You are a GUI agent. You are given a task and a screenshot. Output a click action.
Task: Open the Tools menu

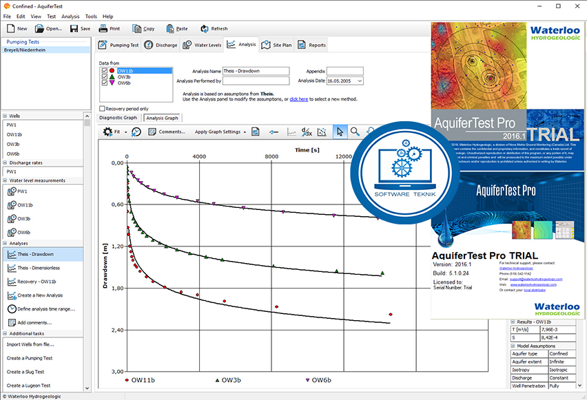coord(91,17)
